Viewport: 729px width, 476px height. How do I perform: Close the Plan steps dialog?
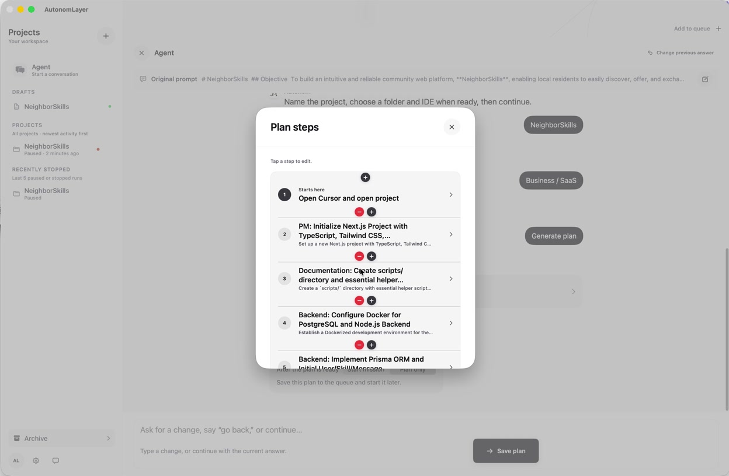pos(452,127)
